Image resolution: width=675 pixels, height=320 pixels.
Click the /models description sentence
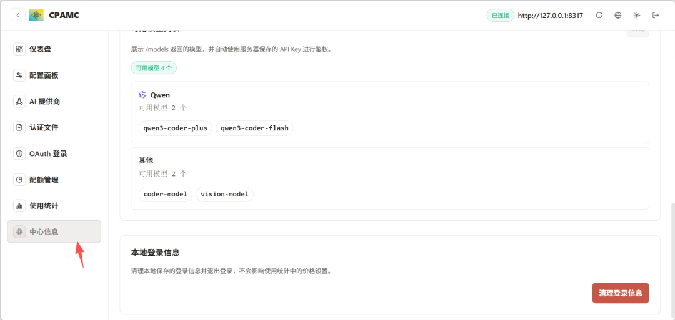pyautogui.click(x=232, y=49)
